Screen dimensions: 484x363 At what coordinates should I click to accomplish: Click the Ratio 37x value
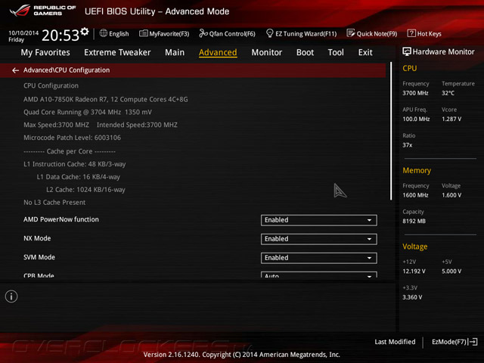pos(407,144)
